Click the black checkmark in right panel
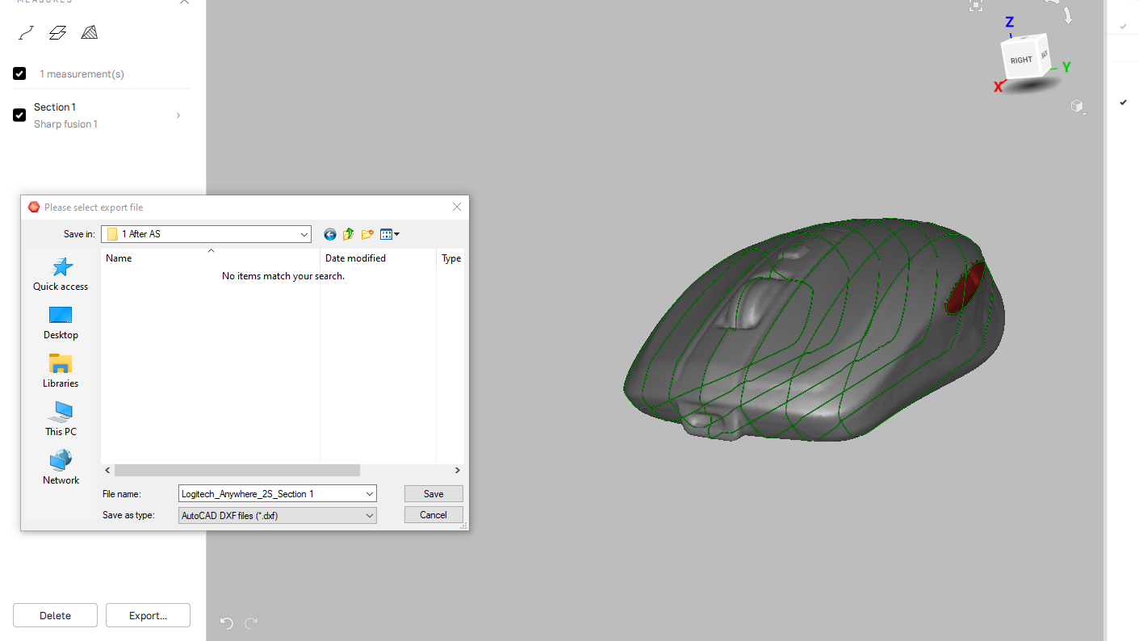Image resolution: width=1139 pixels, height=641 pixels. (x=1123, y=103)
